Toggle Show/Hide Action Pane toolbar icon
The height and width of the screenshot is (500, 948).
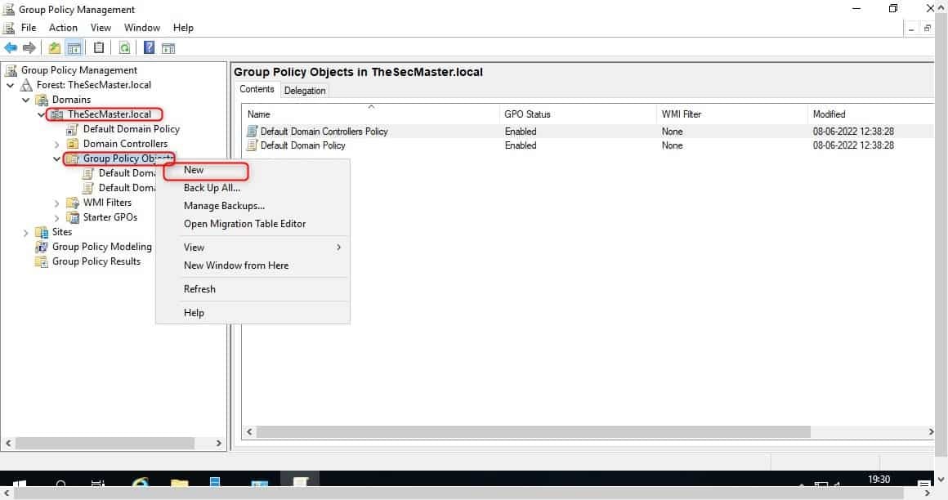[168, 48]
